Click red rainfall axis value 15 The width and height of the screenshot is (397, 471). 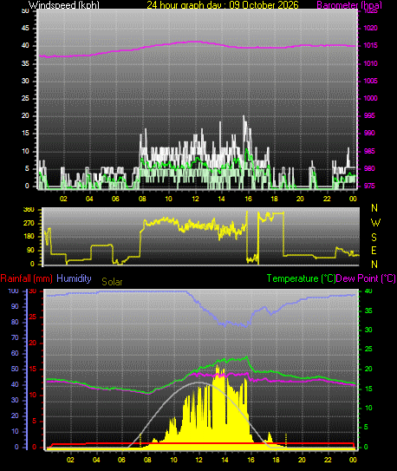click(x=33, y=370)
